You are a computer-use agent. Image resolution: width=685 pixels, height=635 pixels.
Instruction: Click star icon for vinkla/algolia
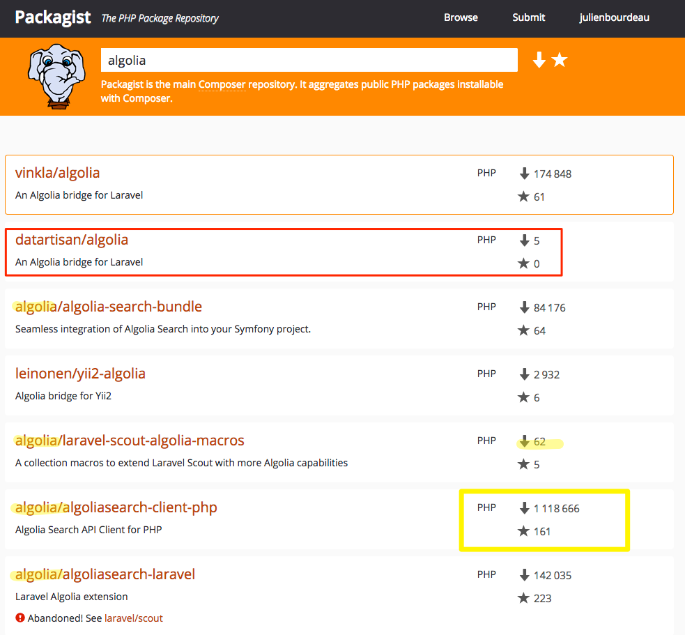point(523,197)
